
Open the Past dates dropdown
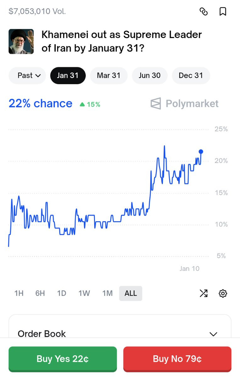pos(27,75)
